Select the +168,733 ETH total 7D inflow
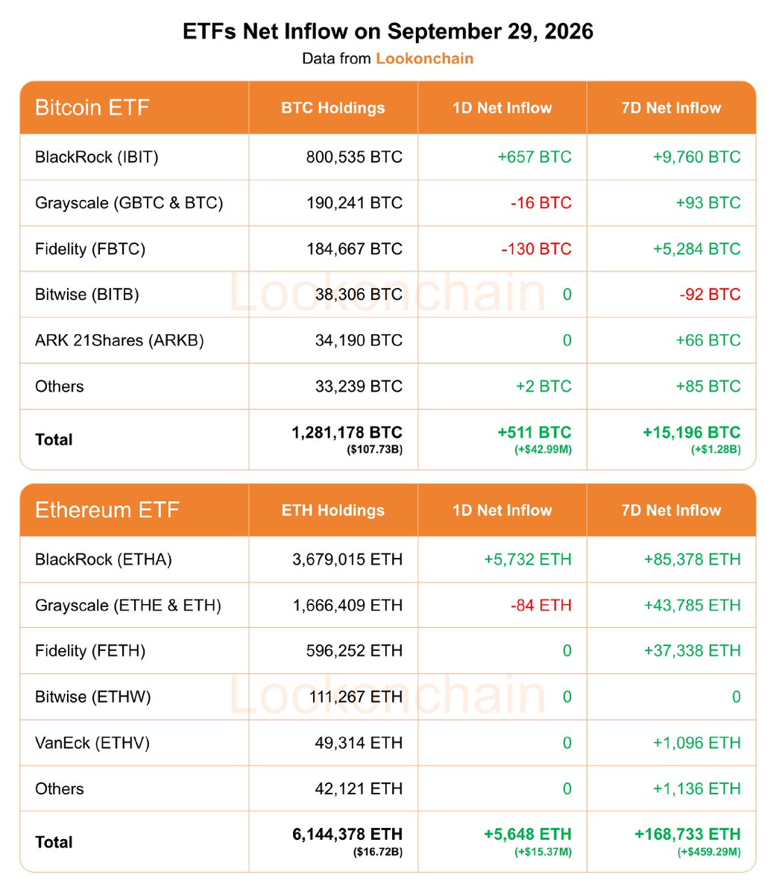This screenshot has height=895, width=776. 687,835
